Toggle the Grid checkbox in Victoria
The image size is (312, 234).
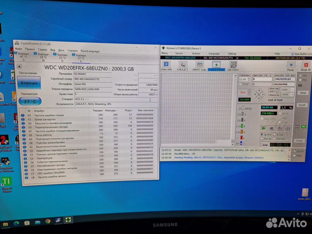pos(261,145)
